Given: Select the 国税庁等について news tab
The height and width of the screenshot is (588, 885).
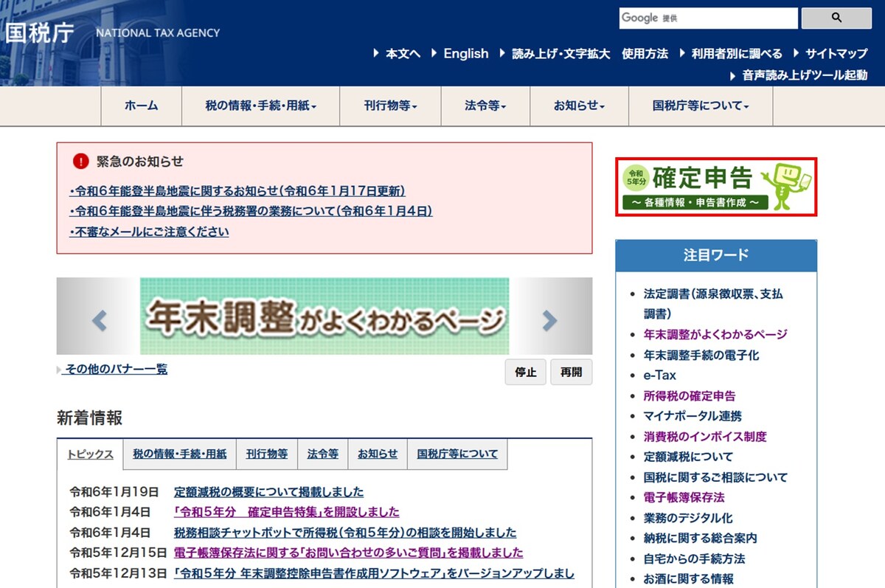Looking at the screenshot, I should coord(457,454).
